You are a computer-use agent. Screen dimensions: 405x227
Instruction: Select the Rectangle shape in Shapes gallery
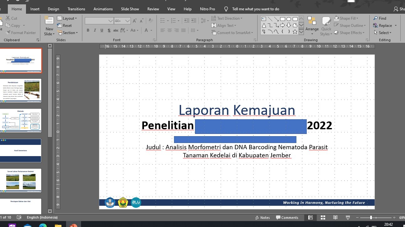coord(283,19)
